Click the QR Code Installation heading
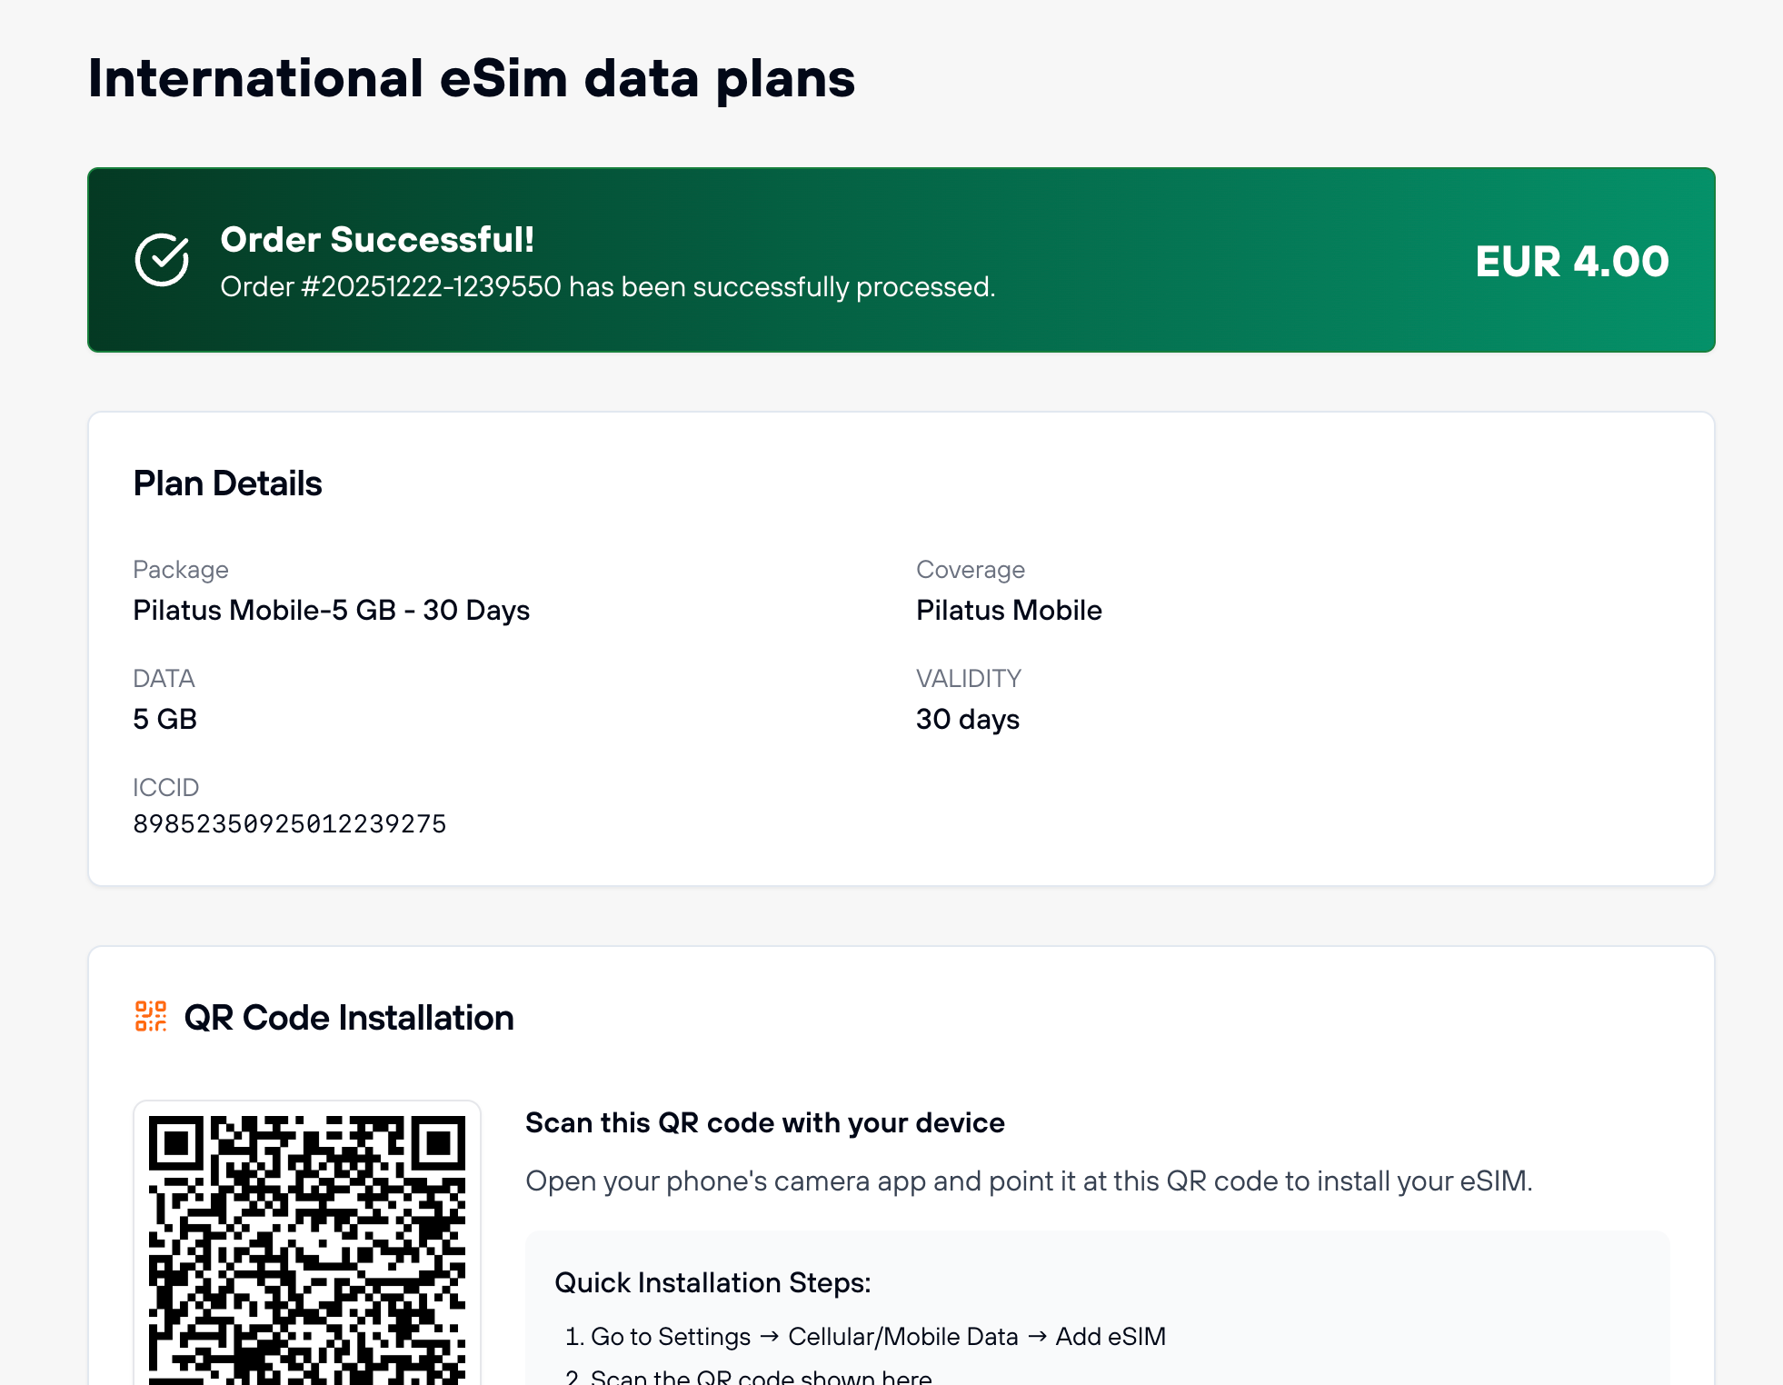This screenshot has height=1385, width=1783. point(349,1018)
